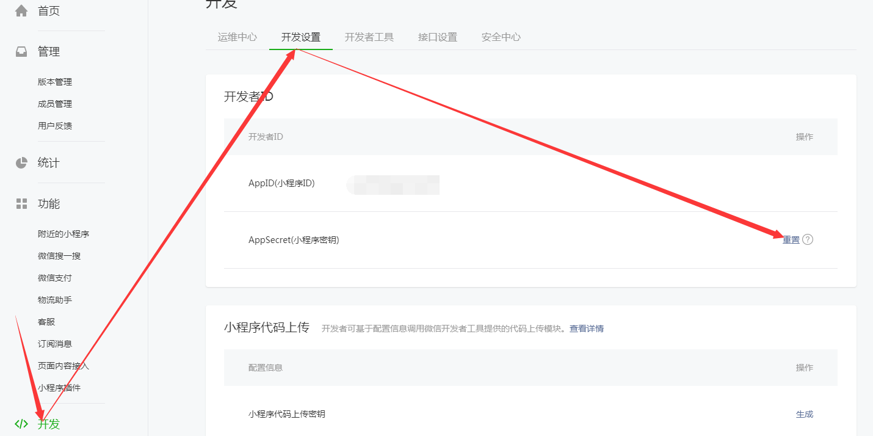Viewport: 873px width, 436px height.
Task: Click the 查看详情 link
Action: (x=587, y=329)
